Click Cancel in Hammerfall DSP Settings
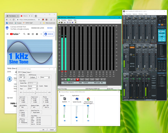Image resolution: width=168 pixels, height=133 pixels. pos(52,130)
